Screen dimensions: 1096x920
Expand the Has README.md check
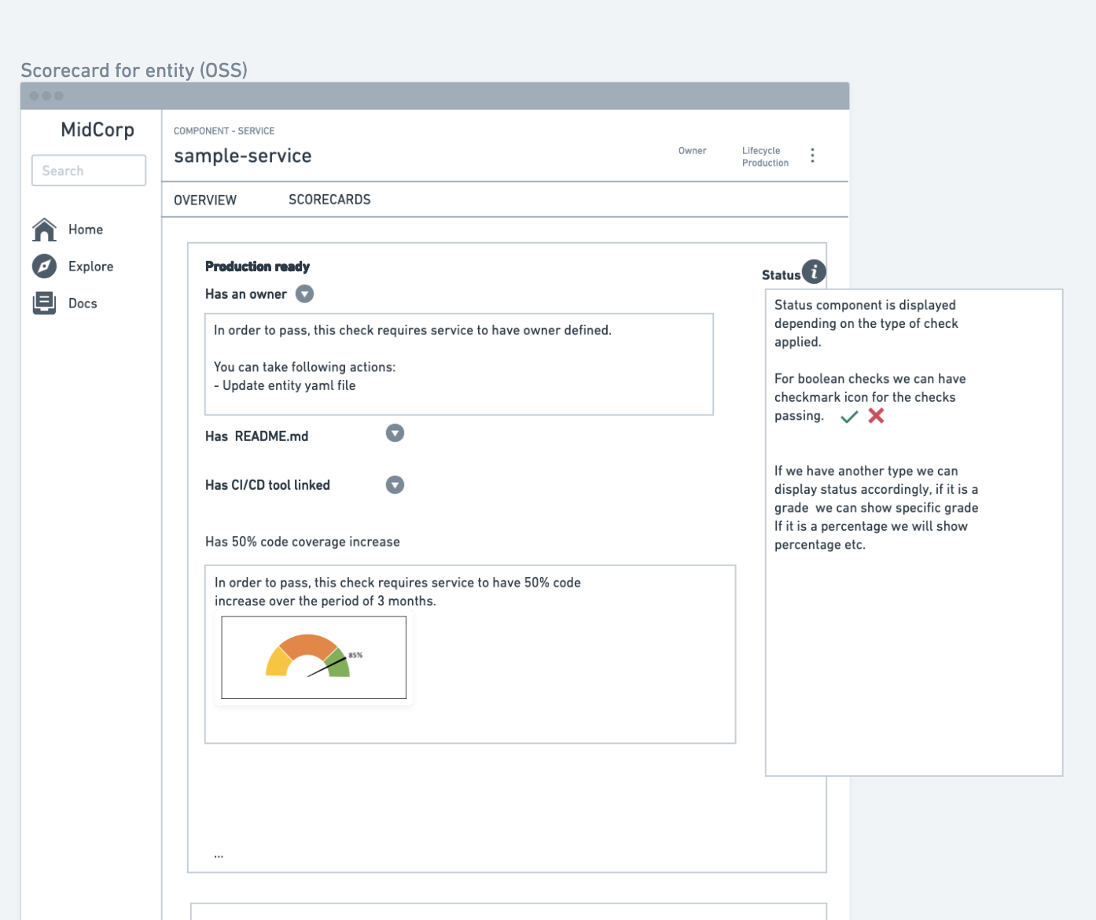click(395, 433)
